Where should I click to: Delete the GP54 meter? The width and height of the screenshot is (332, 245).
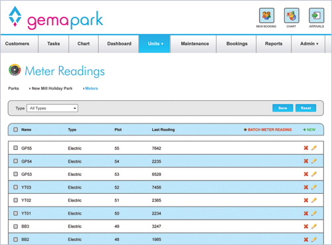(x=306, y=161)
